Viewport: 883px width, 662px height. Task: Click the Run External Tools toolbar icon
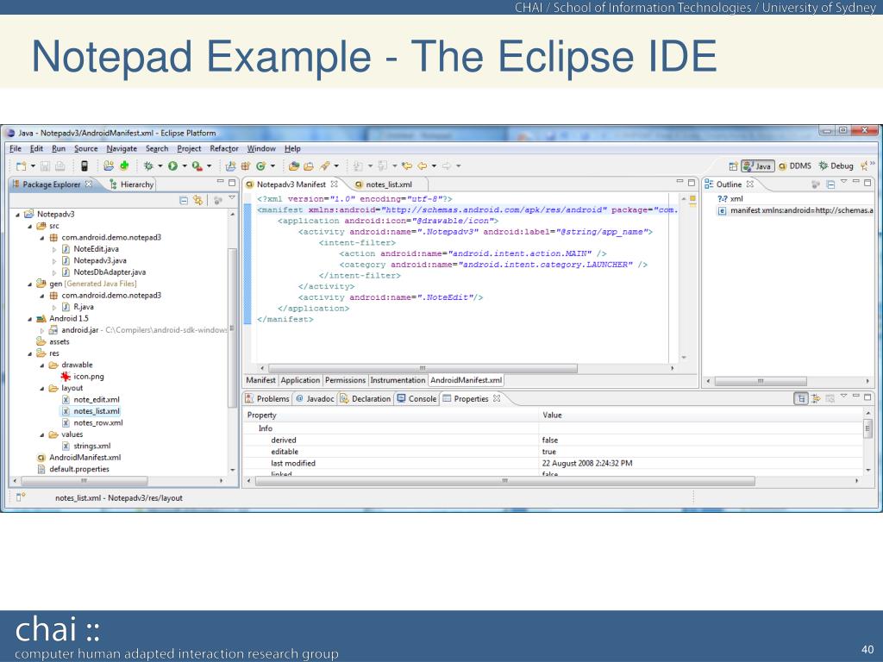click(197, 166)
